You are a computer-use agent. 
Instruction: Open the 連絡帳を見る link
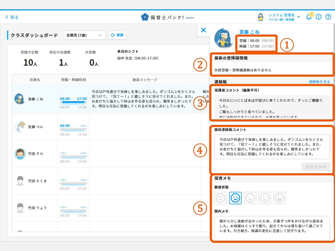319,82
